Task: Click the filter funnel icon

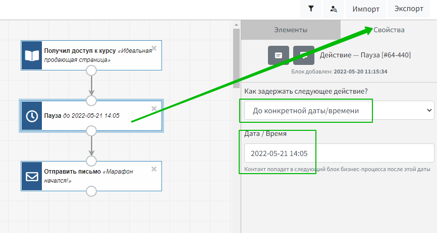Action: click(311, 9)
